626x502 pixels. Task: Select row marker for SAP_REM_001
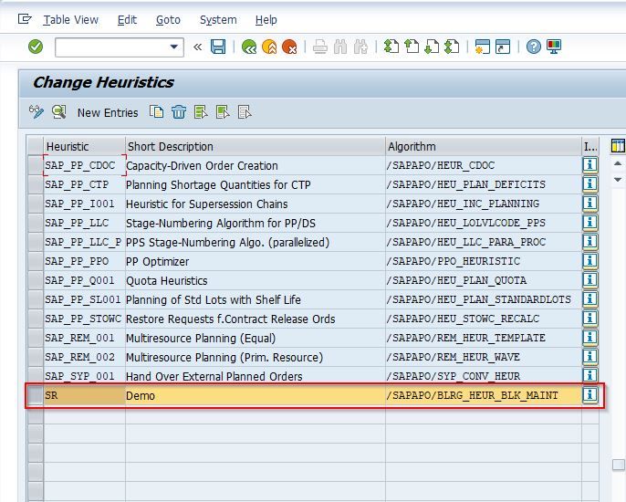[35, 338]
